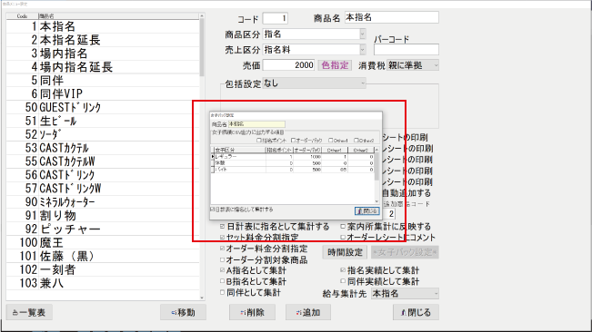
Task: Select the レギュラー row in the popup grid
Action: click(x=292, y=157)
